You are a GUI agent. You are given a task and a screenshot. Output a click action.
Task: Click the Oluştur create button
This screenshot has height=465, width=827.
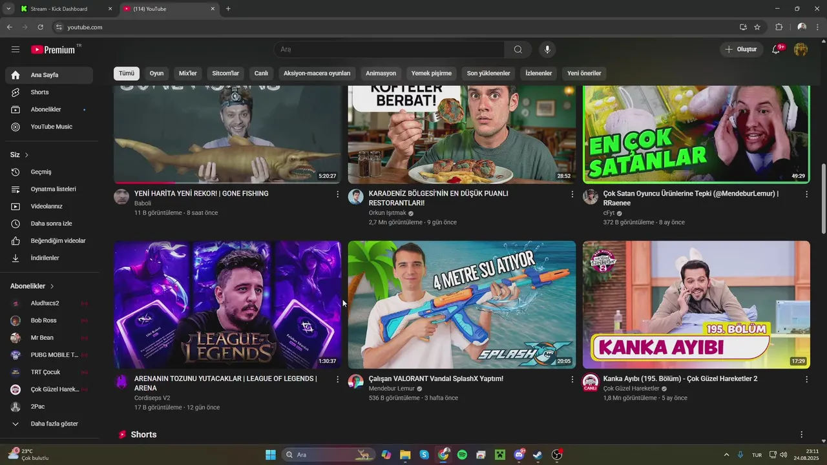[x=741, y=50]
